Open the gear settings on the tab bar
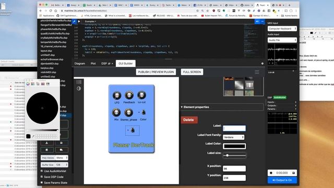 click(262, 64)
